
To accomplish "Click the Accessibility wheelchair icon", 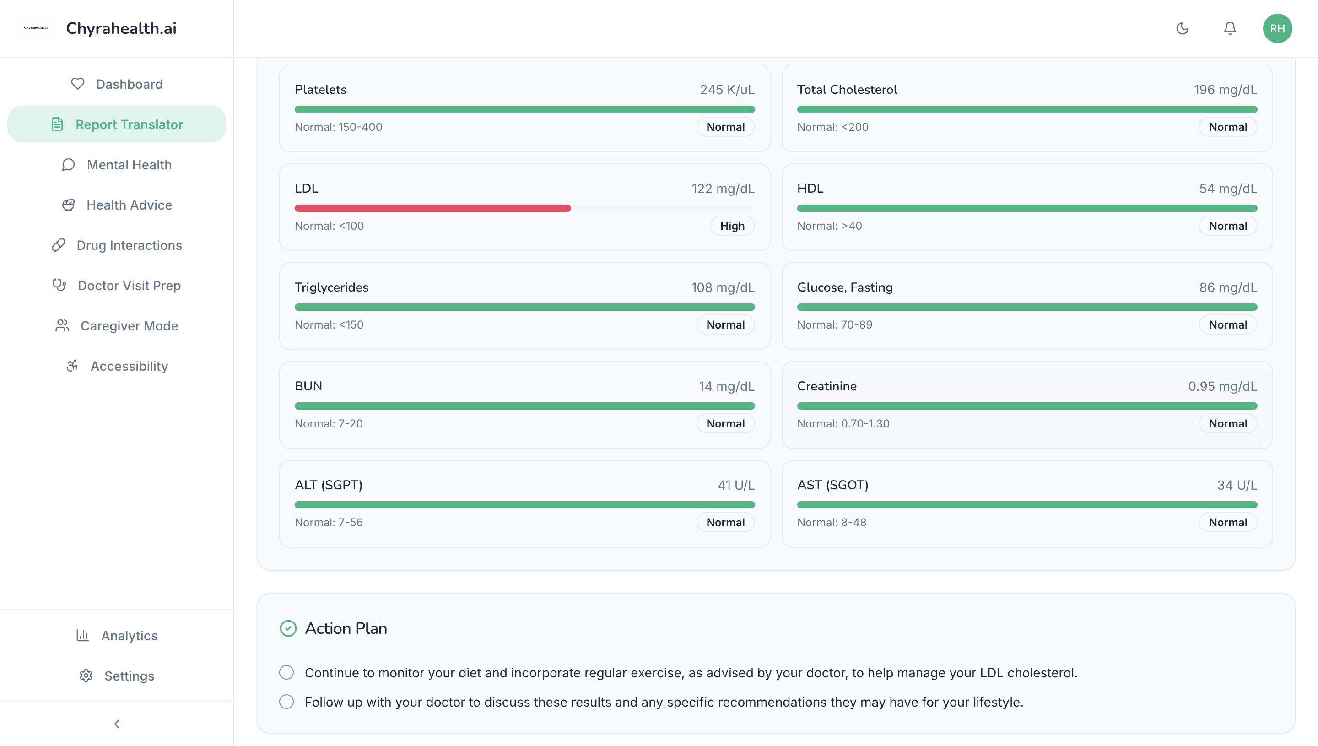I will pyautogui.click(x=72, y=366).
